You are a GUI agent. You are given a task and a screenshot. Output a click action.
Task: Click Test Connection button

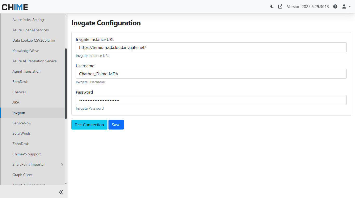point(89,125)
